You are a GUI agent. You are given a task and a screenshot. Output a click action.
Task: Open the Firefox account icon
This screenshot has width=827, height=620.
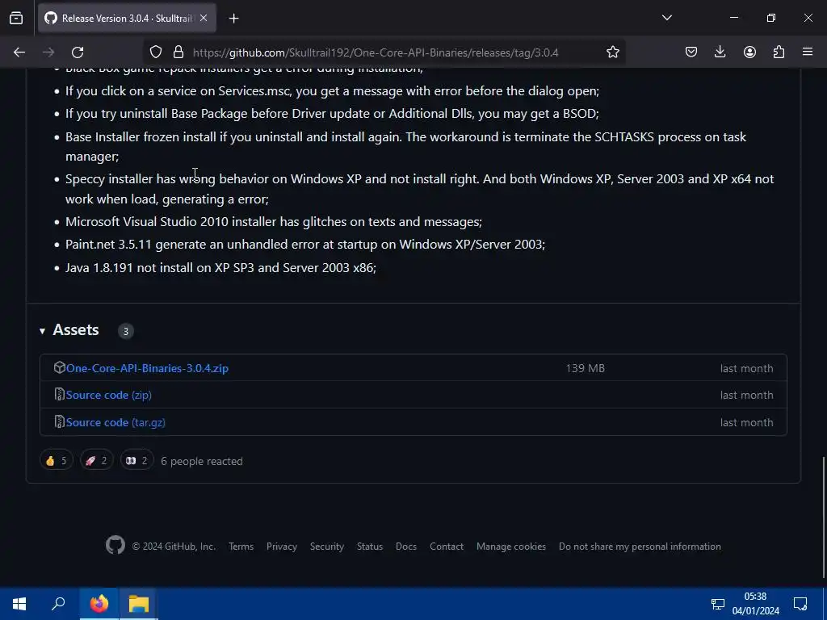pos(749,52)
